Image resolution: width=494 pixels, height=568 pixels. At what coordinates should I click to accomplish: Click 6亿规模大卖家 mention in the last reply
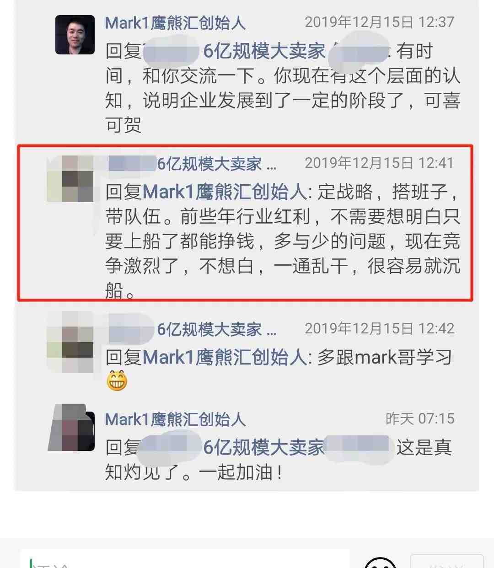click(264, 448)
